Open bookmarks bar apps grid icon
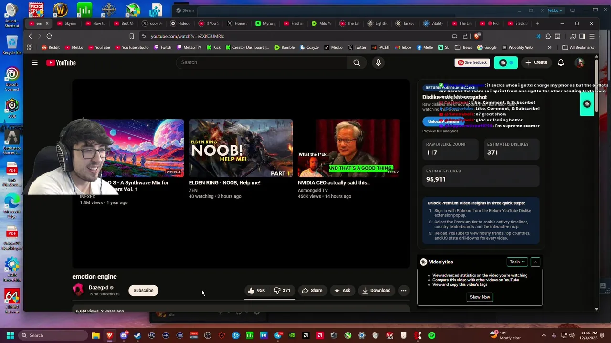This screenshot has height=343, width=611. point(30,47)
